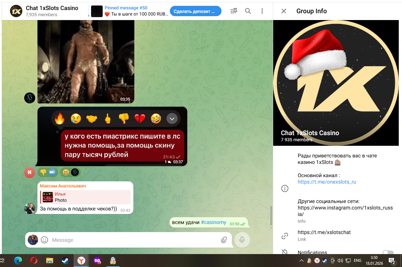
Task: Open volume control in system tray
Action: coord(340,261)
